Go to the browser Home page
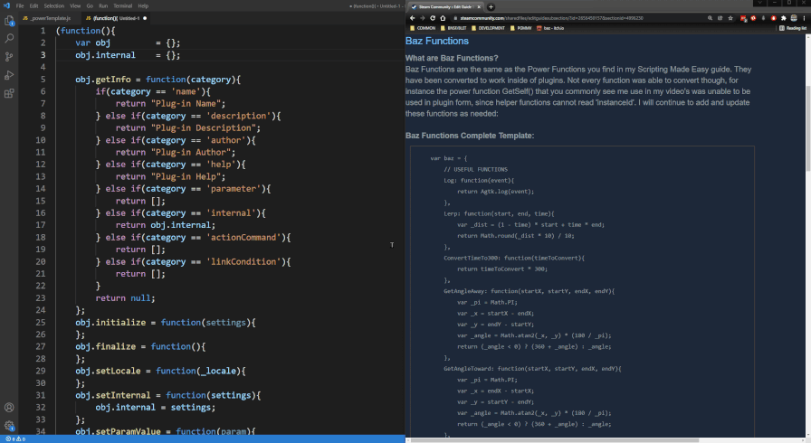 tap(443, 18)
